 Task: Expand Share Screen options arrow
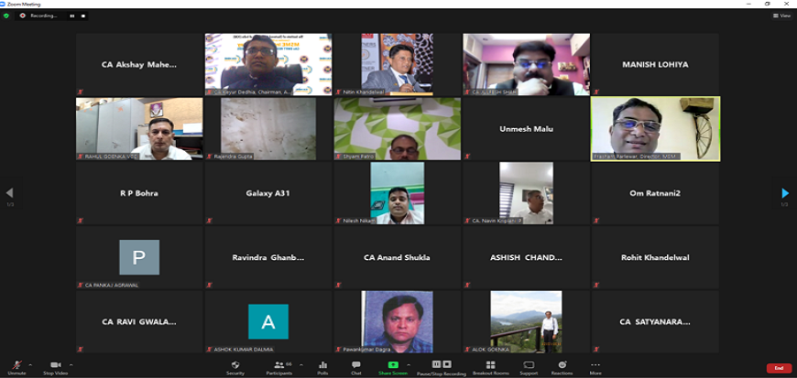409,363
